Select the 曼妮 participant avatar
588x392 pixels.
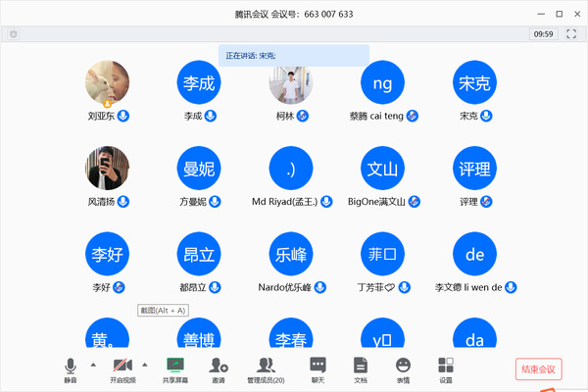199,169
